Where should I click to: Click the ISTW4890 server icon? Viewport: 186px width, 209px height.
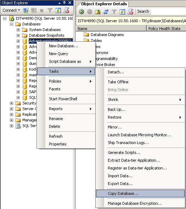(12, 18)
